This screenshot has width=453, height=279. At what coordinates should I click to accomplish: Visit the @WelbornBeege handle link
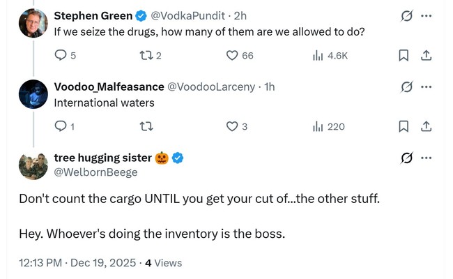[x=95, y=172]
